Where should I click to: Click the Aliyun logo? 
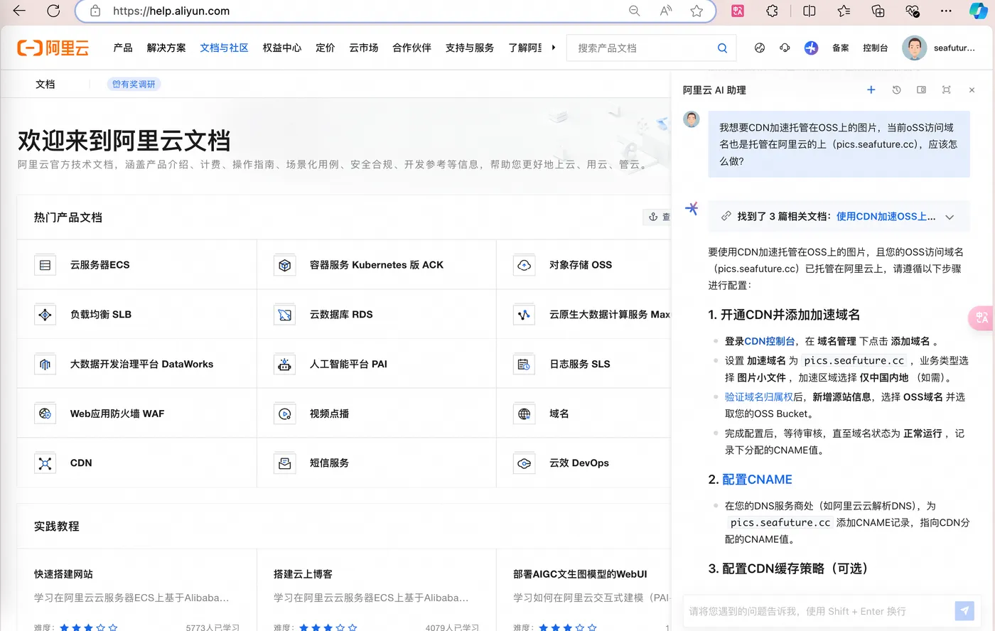53,48
